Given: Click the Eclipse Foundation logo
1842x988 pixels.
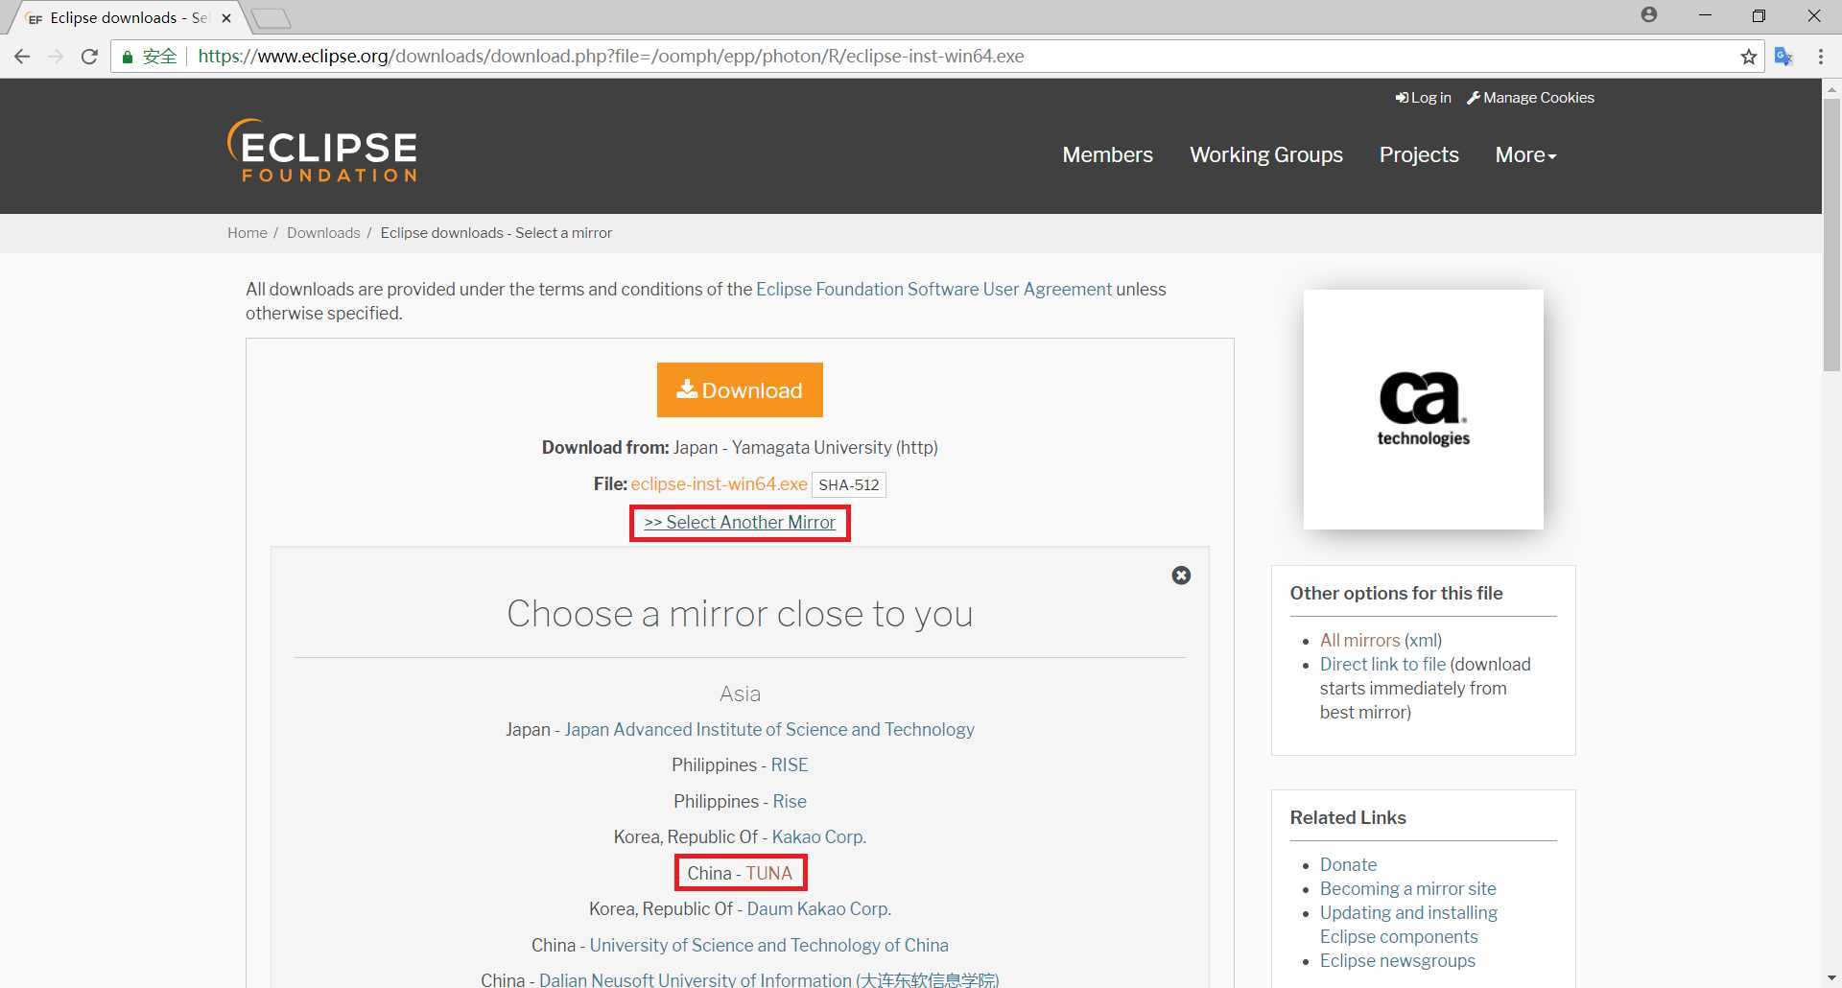Looking at the screenshot, I should [x=322, y=151].
